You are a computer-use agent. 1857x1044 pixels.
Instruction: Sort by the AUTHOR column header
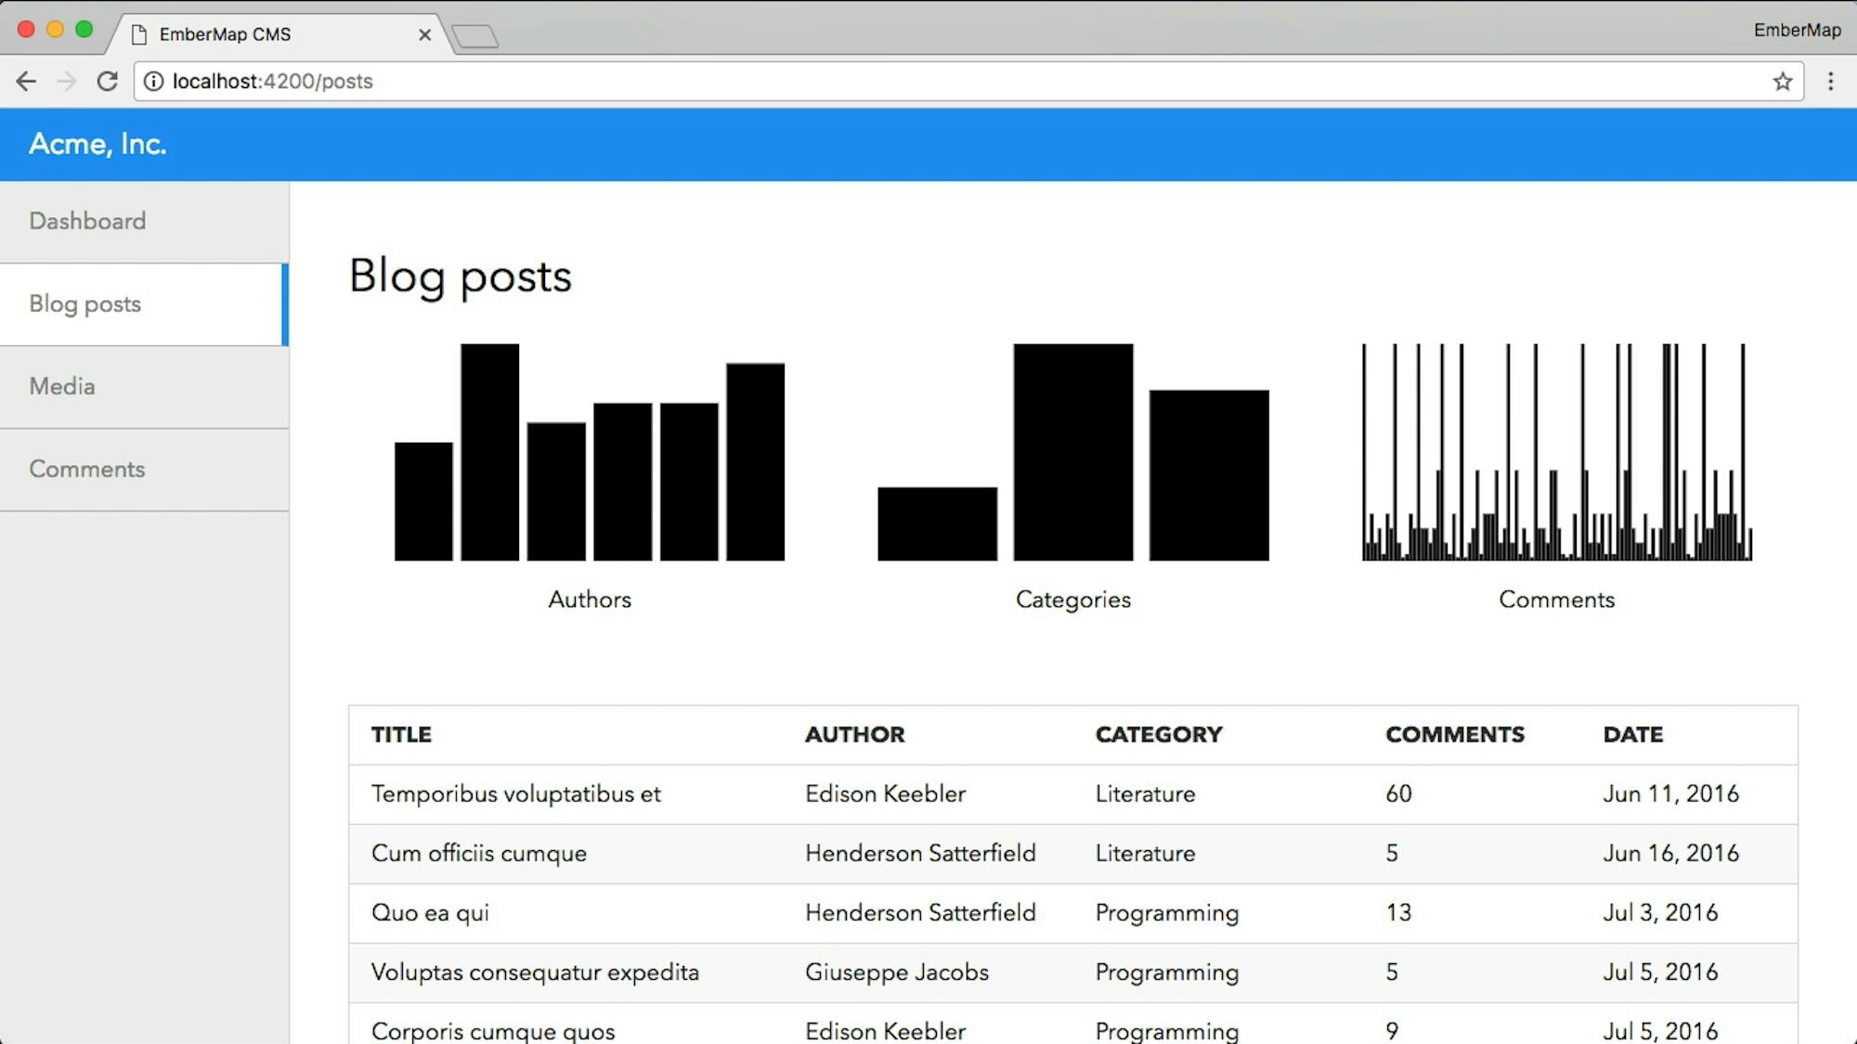(854, 734)
